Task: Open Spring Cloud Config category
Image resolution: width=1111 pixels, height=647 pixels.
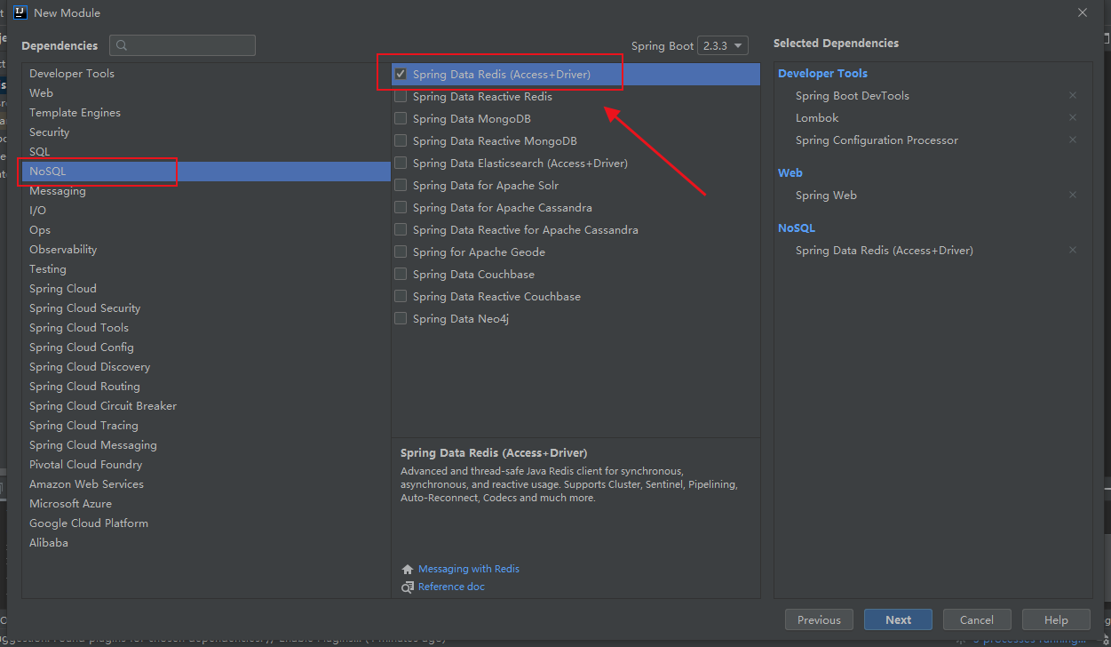Action: pyautogui.click(x=206, y=347)
